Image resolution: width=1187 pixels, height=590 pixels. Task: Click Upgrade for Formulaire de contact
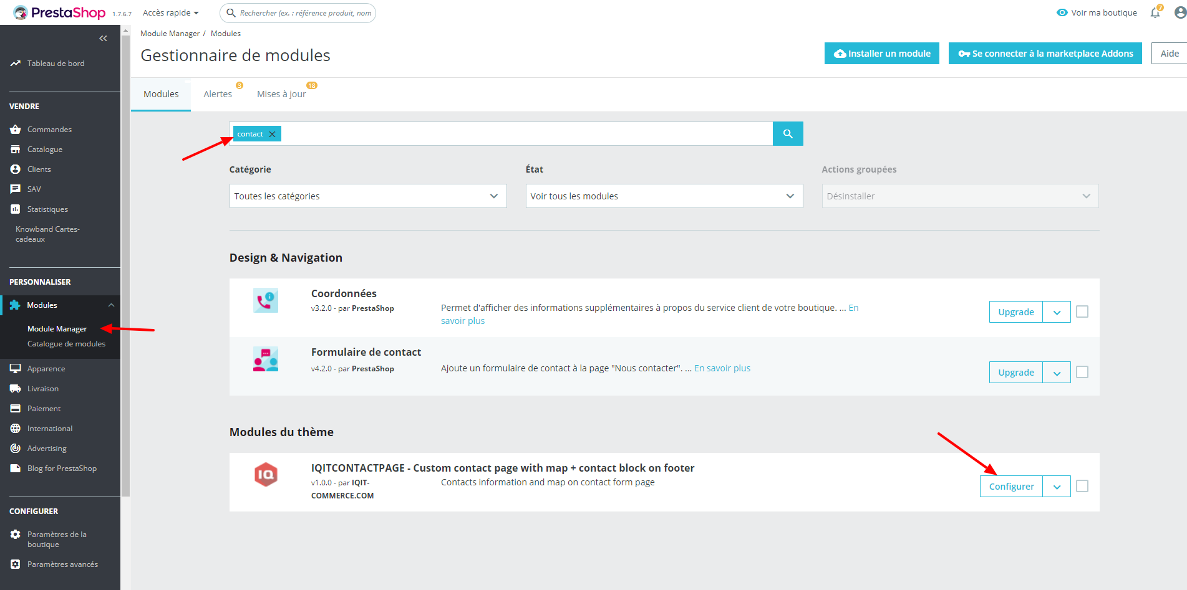coord(1016,373)
